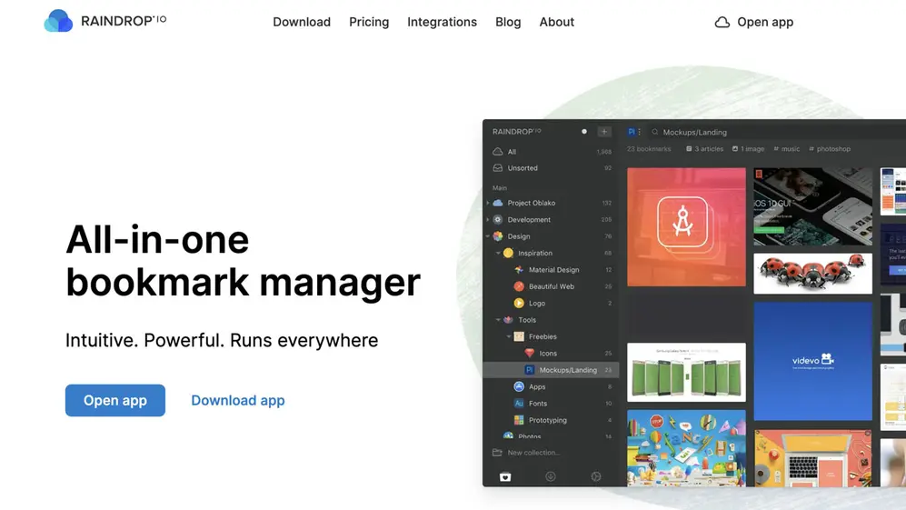Open the blue videvo thumbnail

[813, 362]
